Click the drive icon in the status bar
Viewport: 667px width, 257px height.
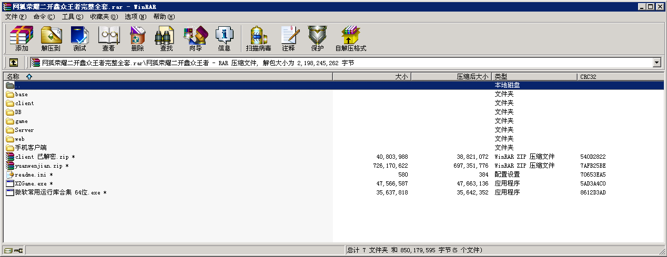click(8, 250)
